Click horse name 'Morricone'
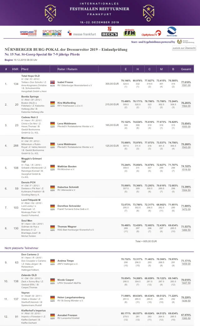200x328 pixels. [27, 138]
